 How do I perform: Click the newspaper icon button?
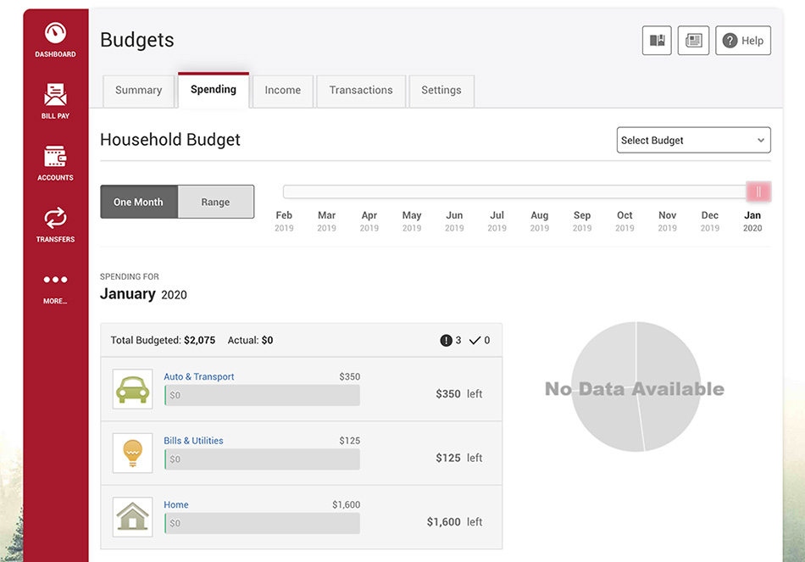(693, 40)
